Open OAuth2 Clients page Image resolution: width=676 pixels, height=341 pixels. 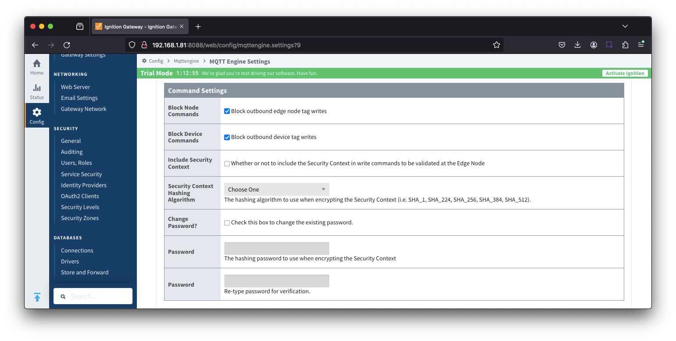(x=80, y=196)
